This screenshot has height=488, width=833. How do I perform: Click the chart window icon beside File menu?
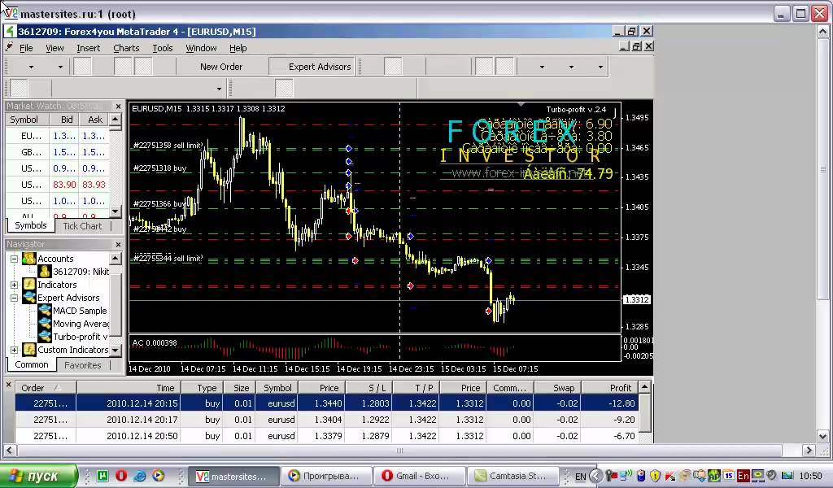pos(9,47)
